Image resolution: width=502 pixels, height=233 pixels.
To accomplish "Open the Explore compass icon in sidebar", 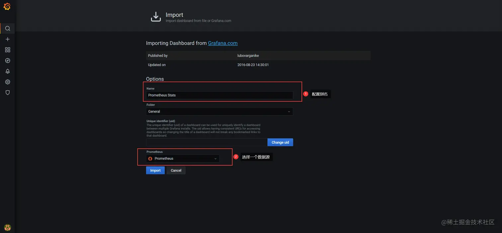I will tap(8, 61).
